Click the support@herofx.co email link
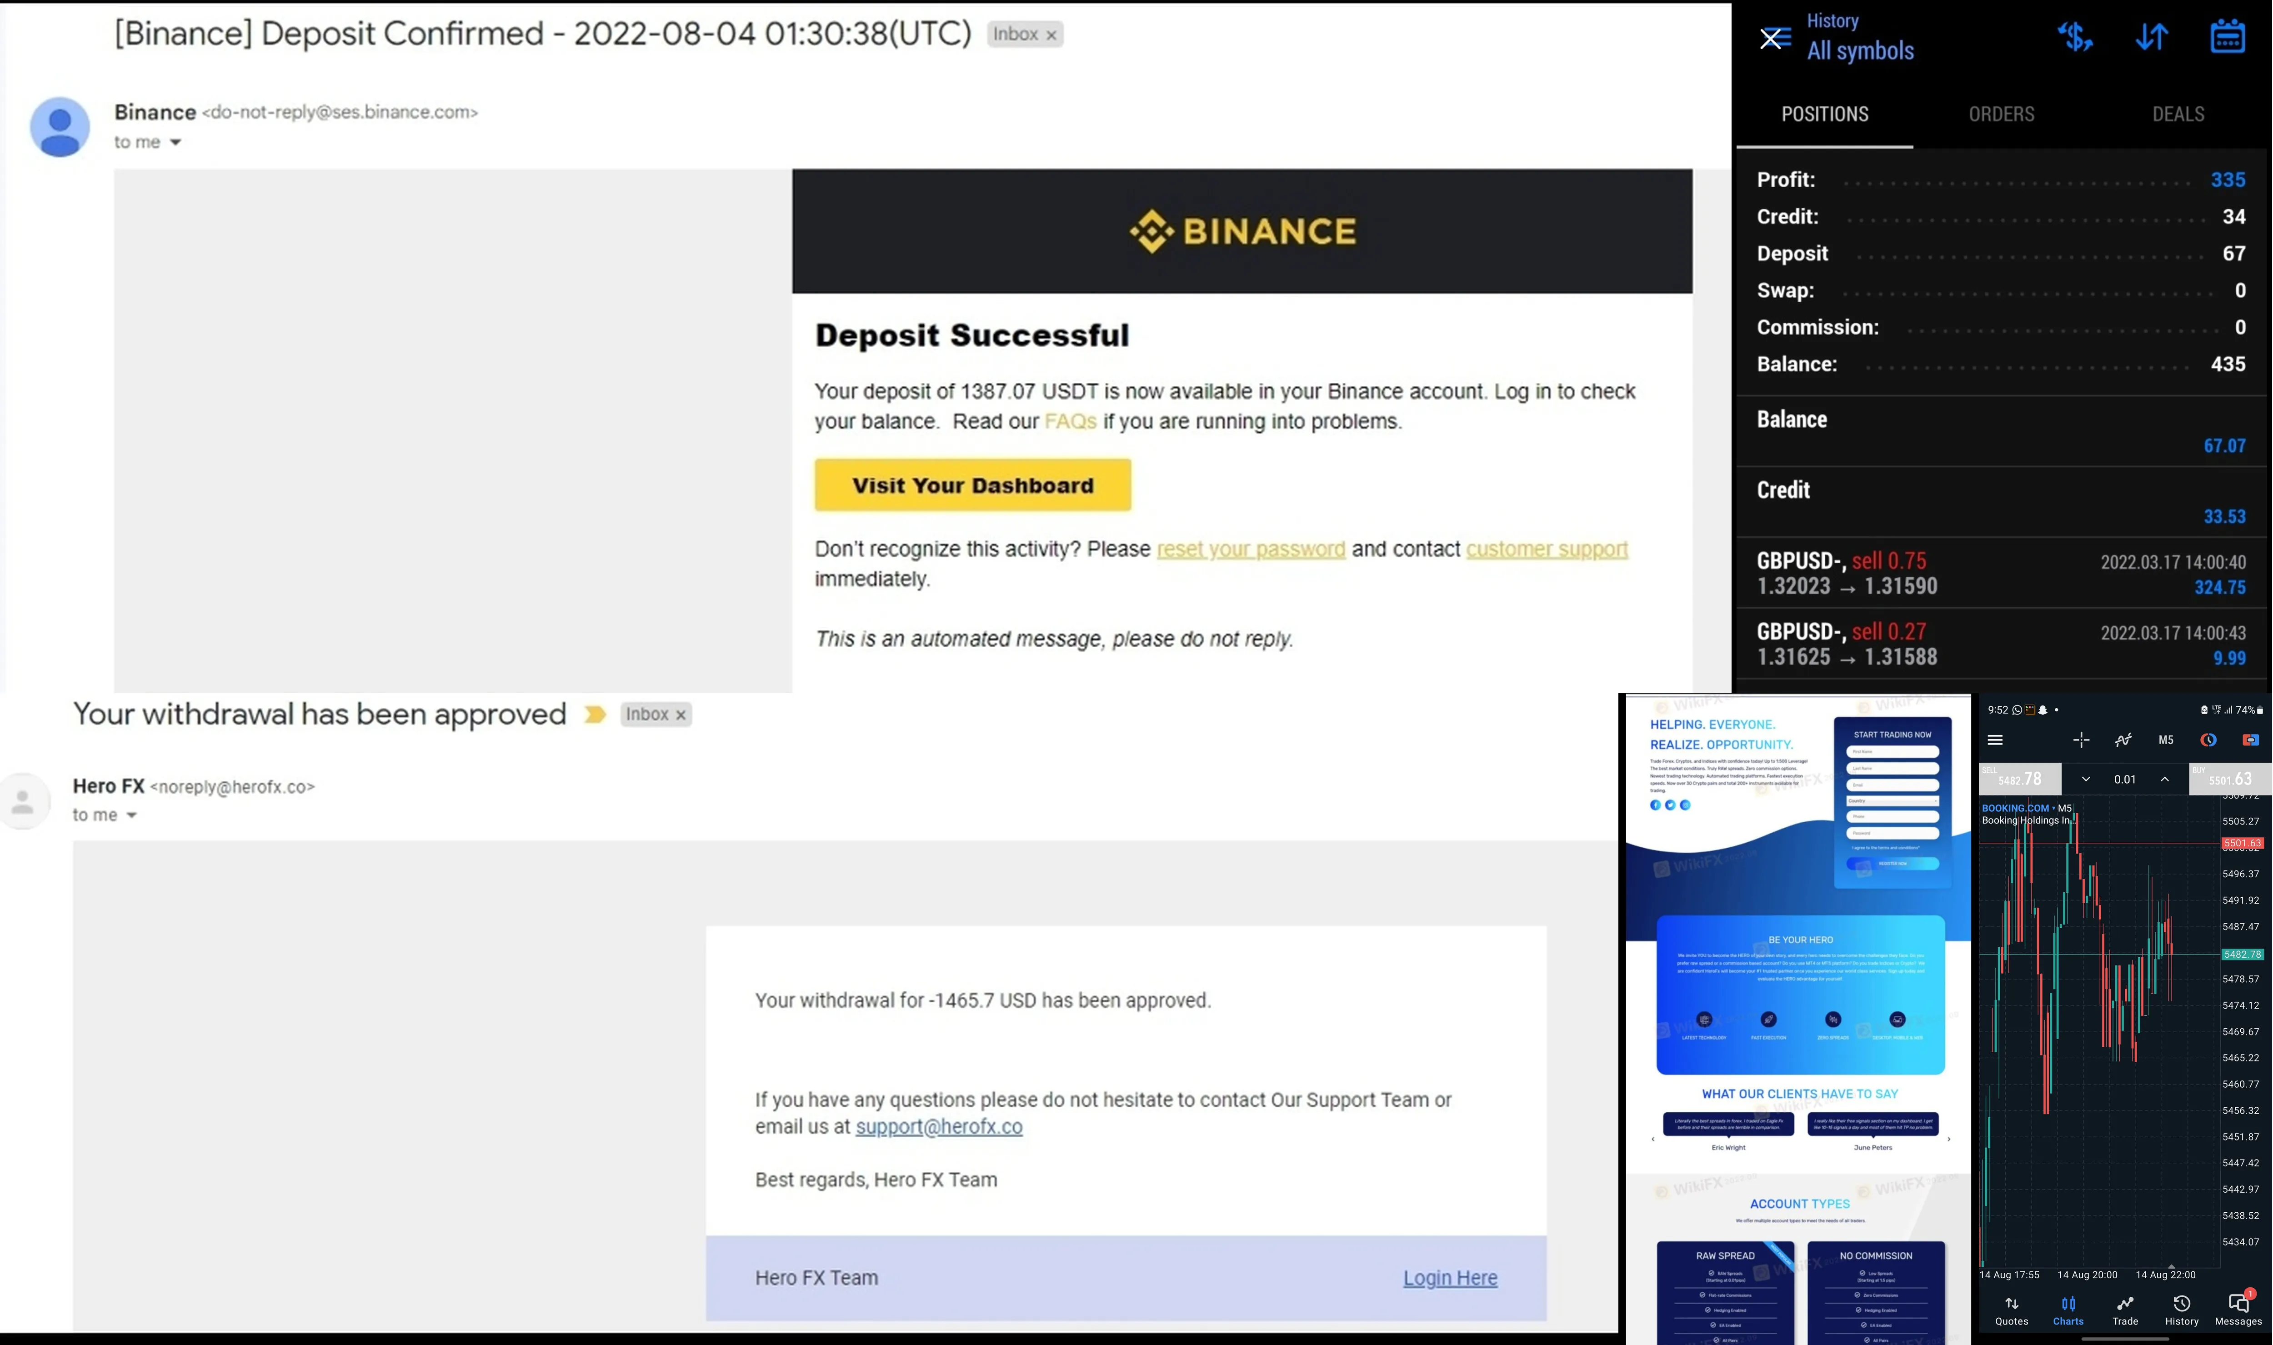This screenshot has width=2273, height=1345. point(939,1126)
